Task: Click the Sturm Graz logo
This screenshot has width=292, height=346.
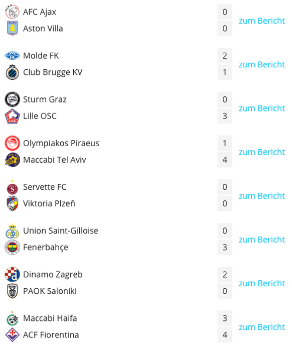Action: 13,99
